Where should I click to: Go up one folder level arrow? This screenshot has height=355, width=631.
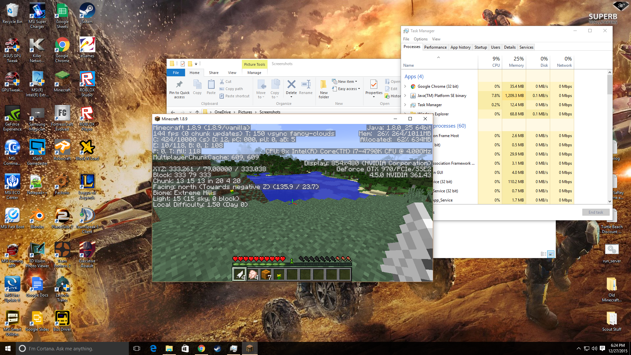click(x=197, y=112)
